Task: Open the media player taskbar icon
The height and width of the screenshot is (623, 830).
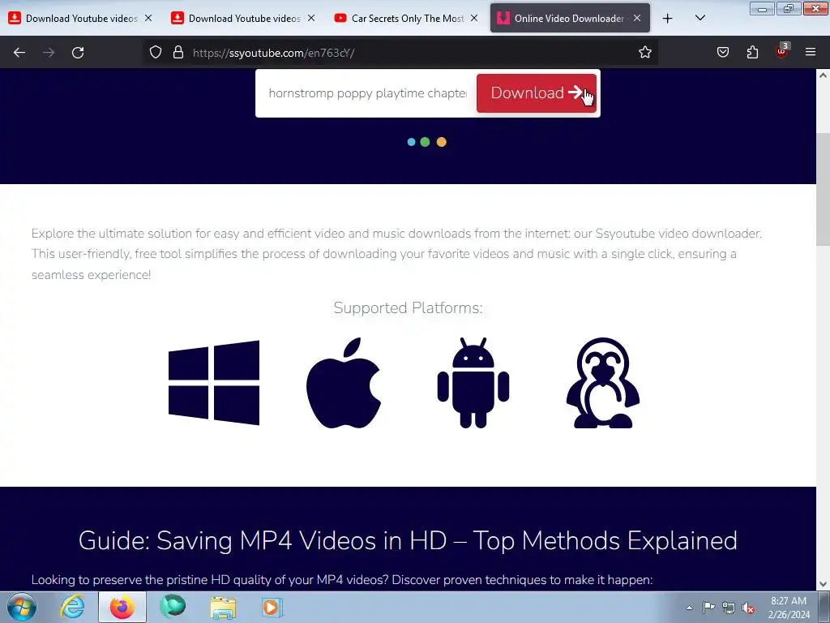Action: click(x=272, y=607)
